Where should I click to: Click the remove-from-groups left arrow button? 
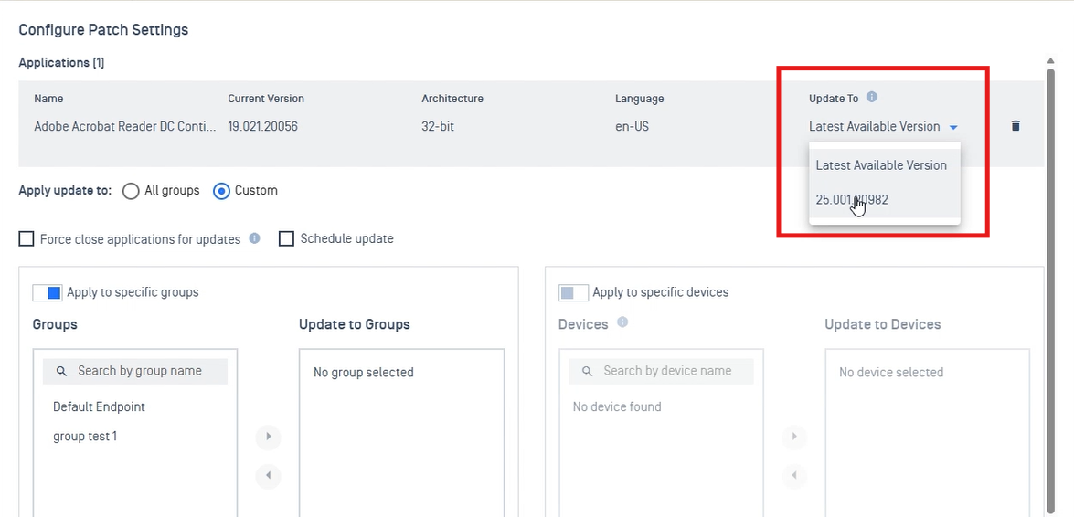point(268,475)
